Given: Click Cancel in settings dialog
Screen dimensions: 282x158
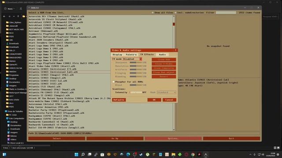Looking at the screenshot, I should 169,100.
